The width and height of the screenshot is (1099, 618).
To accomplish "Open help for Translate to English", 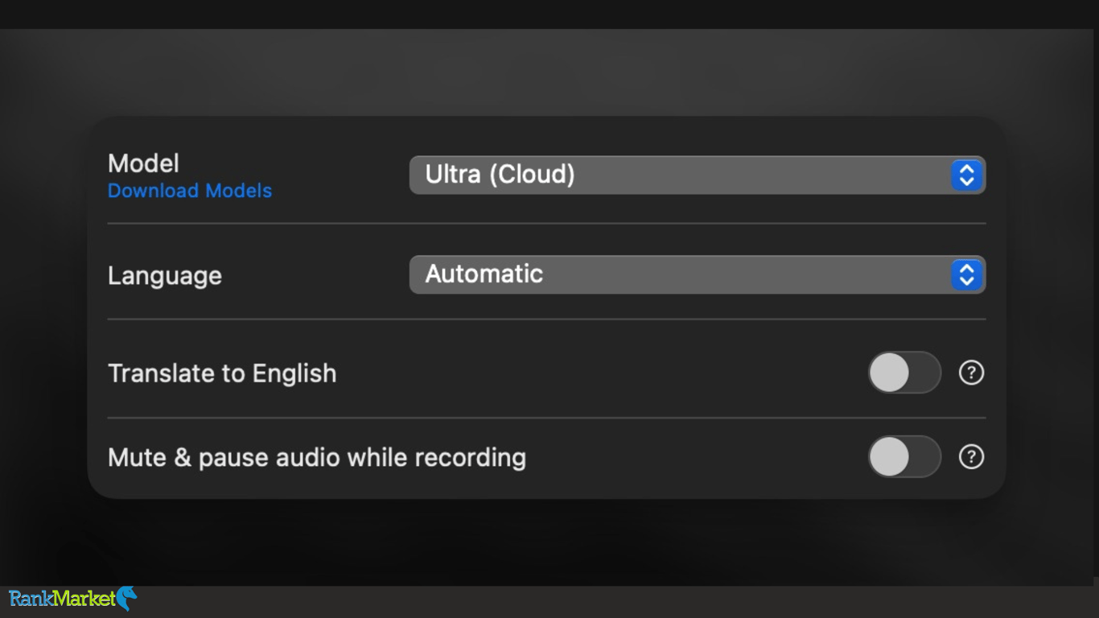I will point(971,373).
